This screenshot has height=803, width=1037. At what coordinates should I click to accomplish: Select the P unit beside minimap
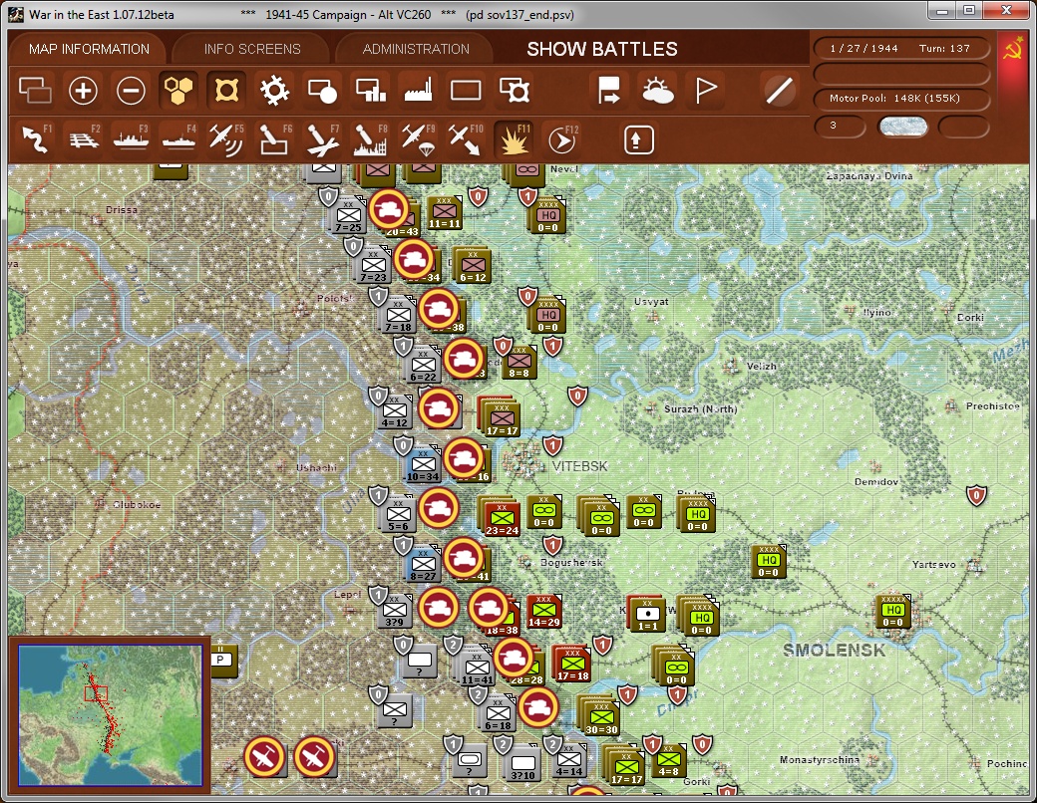tap(223, 660)
